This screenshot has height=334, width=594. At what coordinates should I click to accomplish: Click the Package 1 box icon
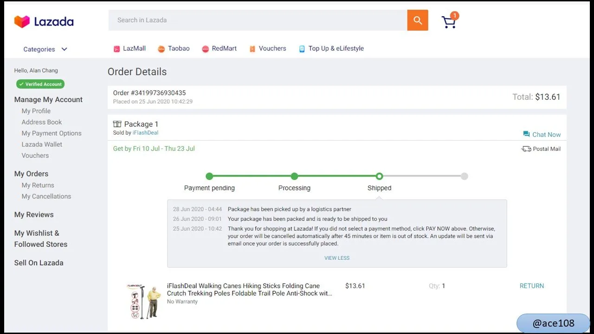click(117, 124)
